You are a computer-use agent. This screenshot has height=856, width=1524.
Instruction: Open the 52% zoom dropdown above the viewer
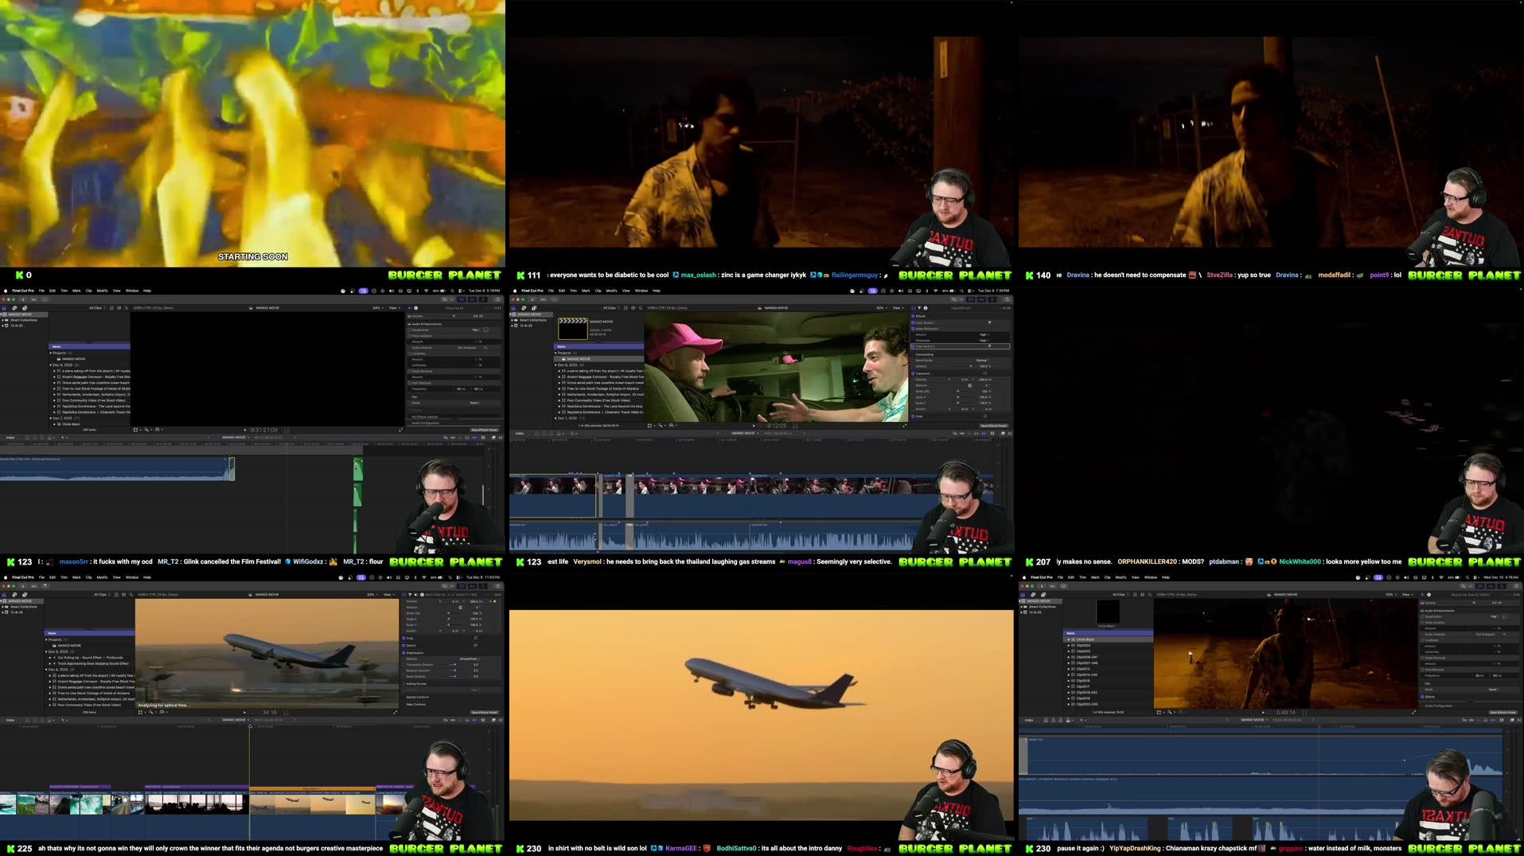point(372,594)
